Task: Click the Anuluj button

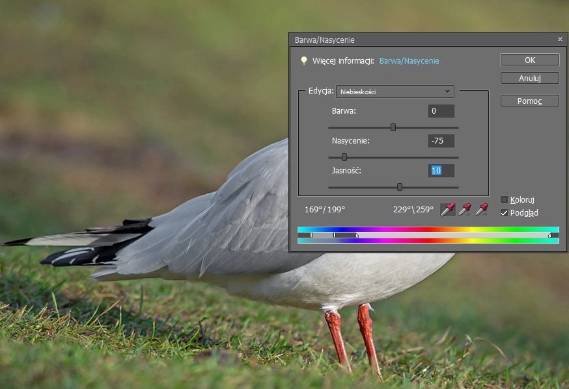Action: [x=530, y=78]
